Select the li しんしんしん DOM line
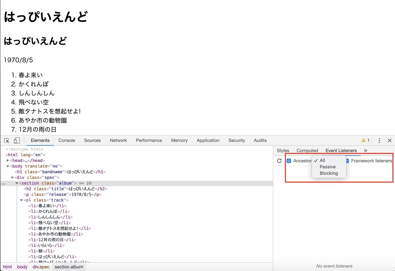395x271 pixels. pyautogui.click(x=50, y=217)
